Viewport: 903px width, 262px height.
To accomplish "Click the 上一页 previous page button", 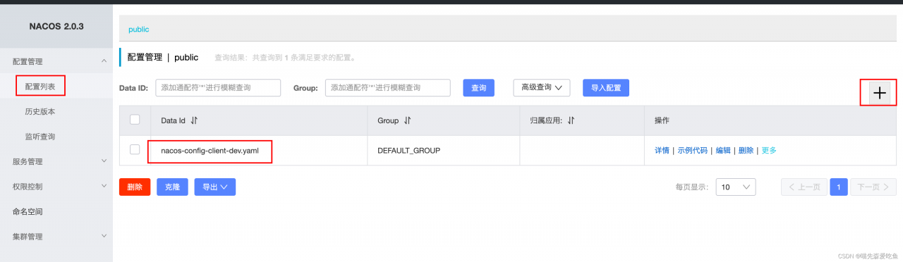I will pyautogui.click(x=804, y=187).
